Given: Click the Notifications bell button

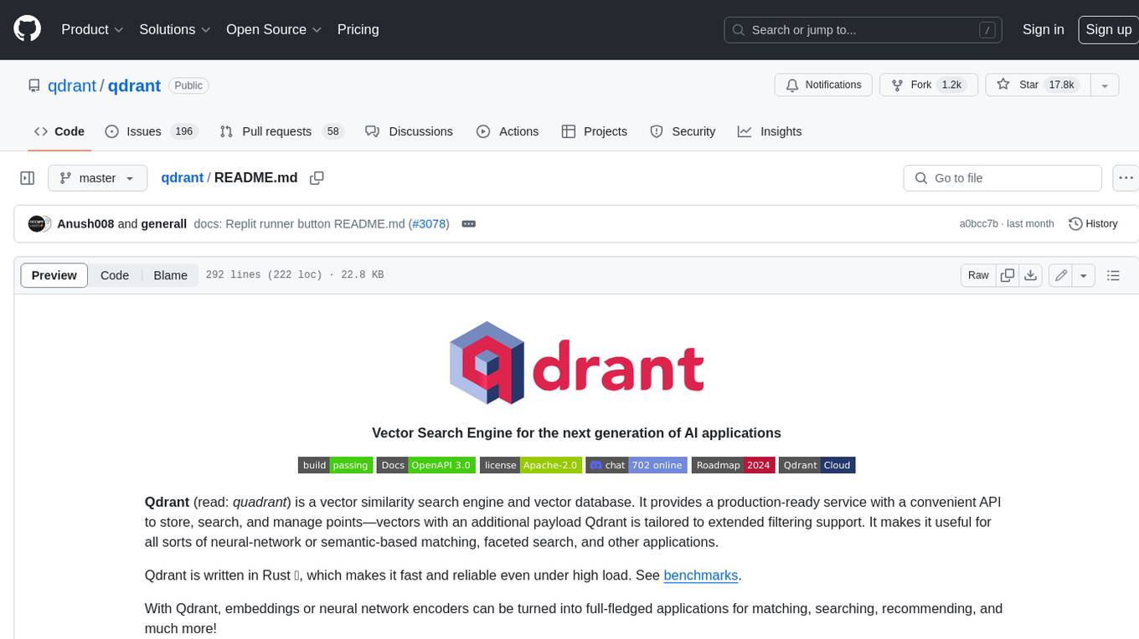Looking at the screenshot, I should [824, 85].
